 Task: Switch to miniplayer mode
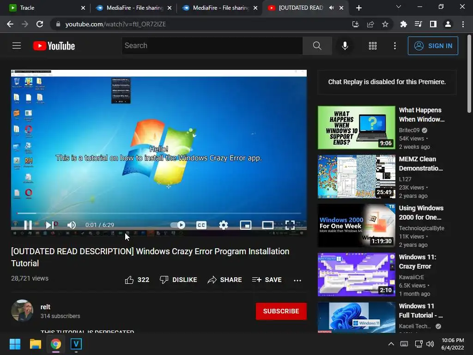coord(246,225)
